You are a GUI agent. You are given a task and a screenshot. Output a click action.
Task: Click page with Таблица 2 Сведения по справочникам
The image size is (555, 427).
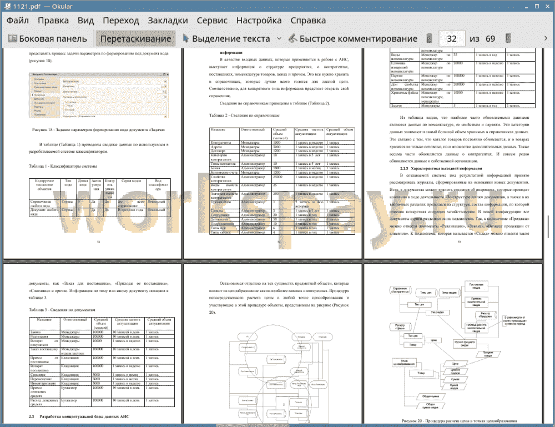pos(273,154)
